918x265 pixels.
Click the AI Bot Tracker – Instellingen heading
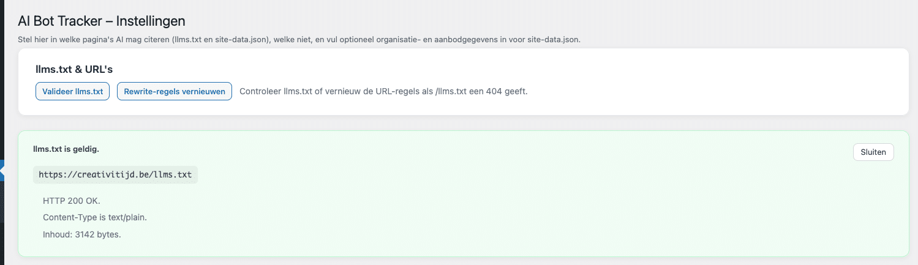[x=102, y=21]
